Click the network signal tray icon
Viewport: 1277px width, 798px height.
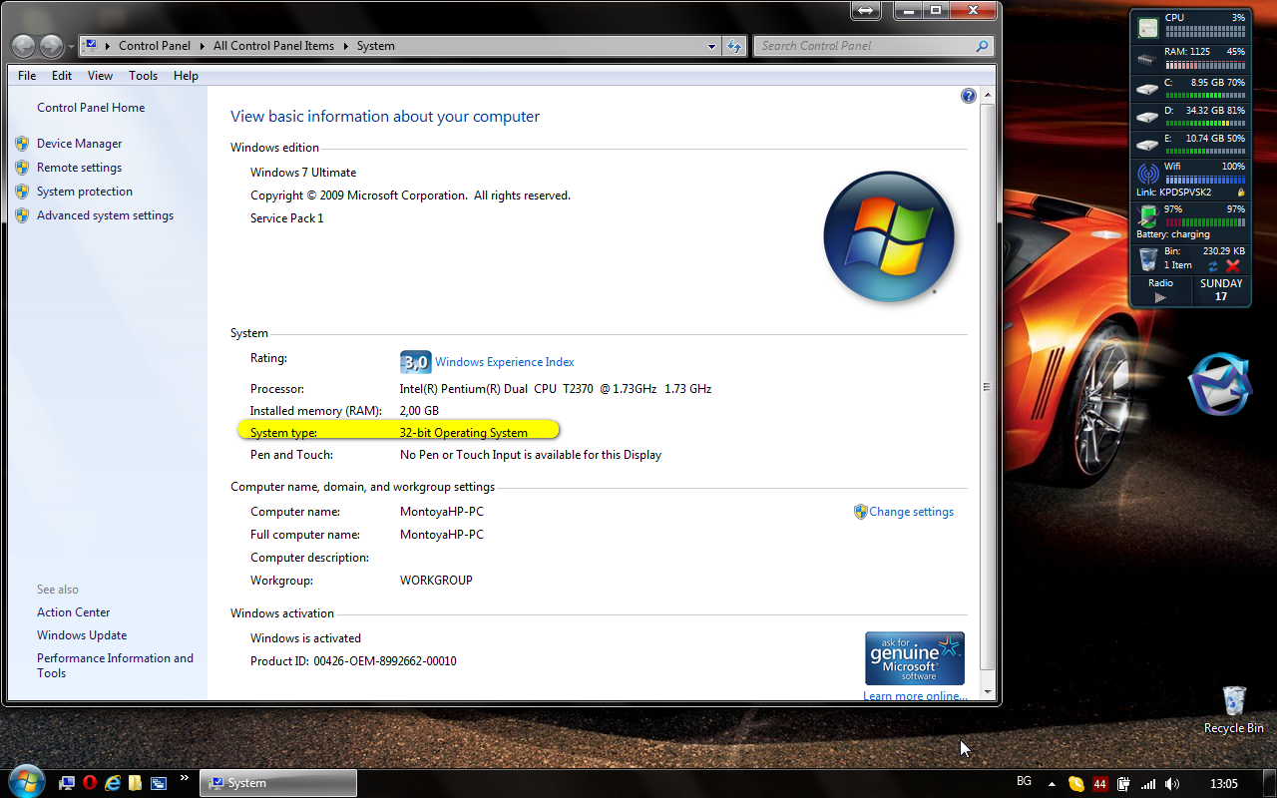pos(1147,784)
